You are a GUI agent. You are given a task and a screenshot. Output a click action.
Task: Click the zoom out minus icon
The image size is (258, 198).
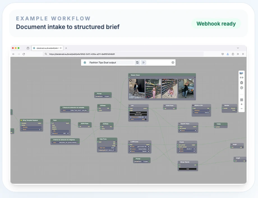[x=241, y=109]
